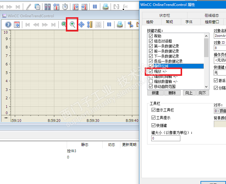The image size is (226, 184).
Task: Toggle the 工具提示 checkbox
Action: [153, 117]
